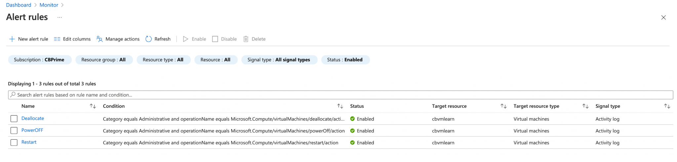Go to Dashboard in the breadcrumb

[19, 5]
